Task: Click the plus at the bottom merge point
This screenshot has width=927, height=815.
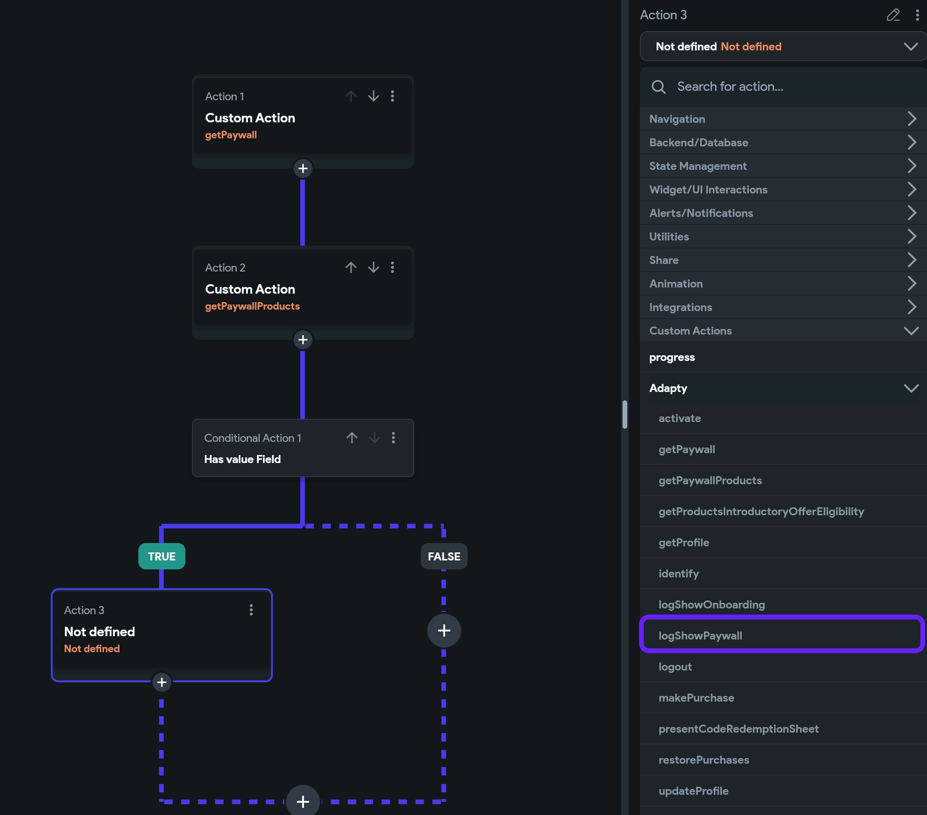Action: pyautogui.click(x=303, y=801)
